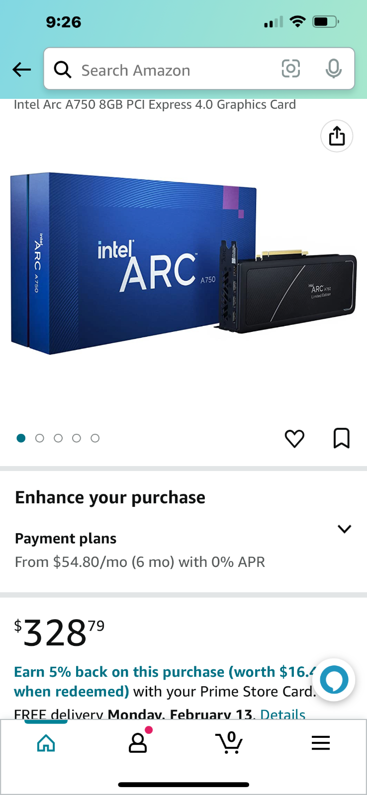Select fifth image carousel dot

point(95,438)
